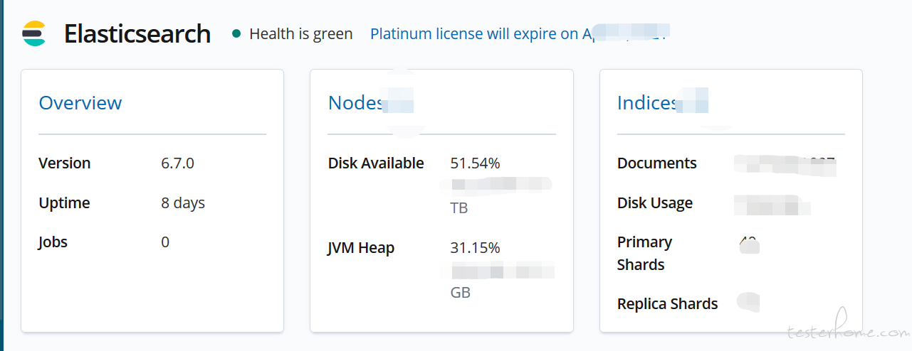912x351 pixels.
Task: Click the Elasticsearch logo icon
Action: pyautogui.click(x=33, y=33)
